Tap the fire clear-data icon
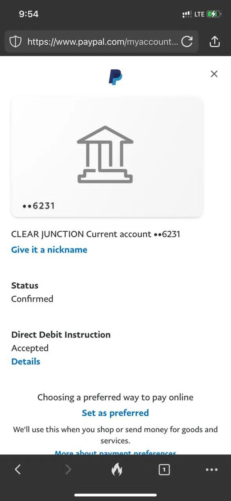The width and height of the screenshot is (231, 501). (116, 469)
